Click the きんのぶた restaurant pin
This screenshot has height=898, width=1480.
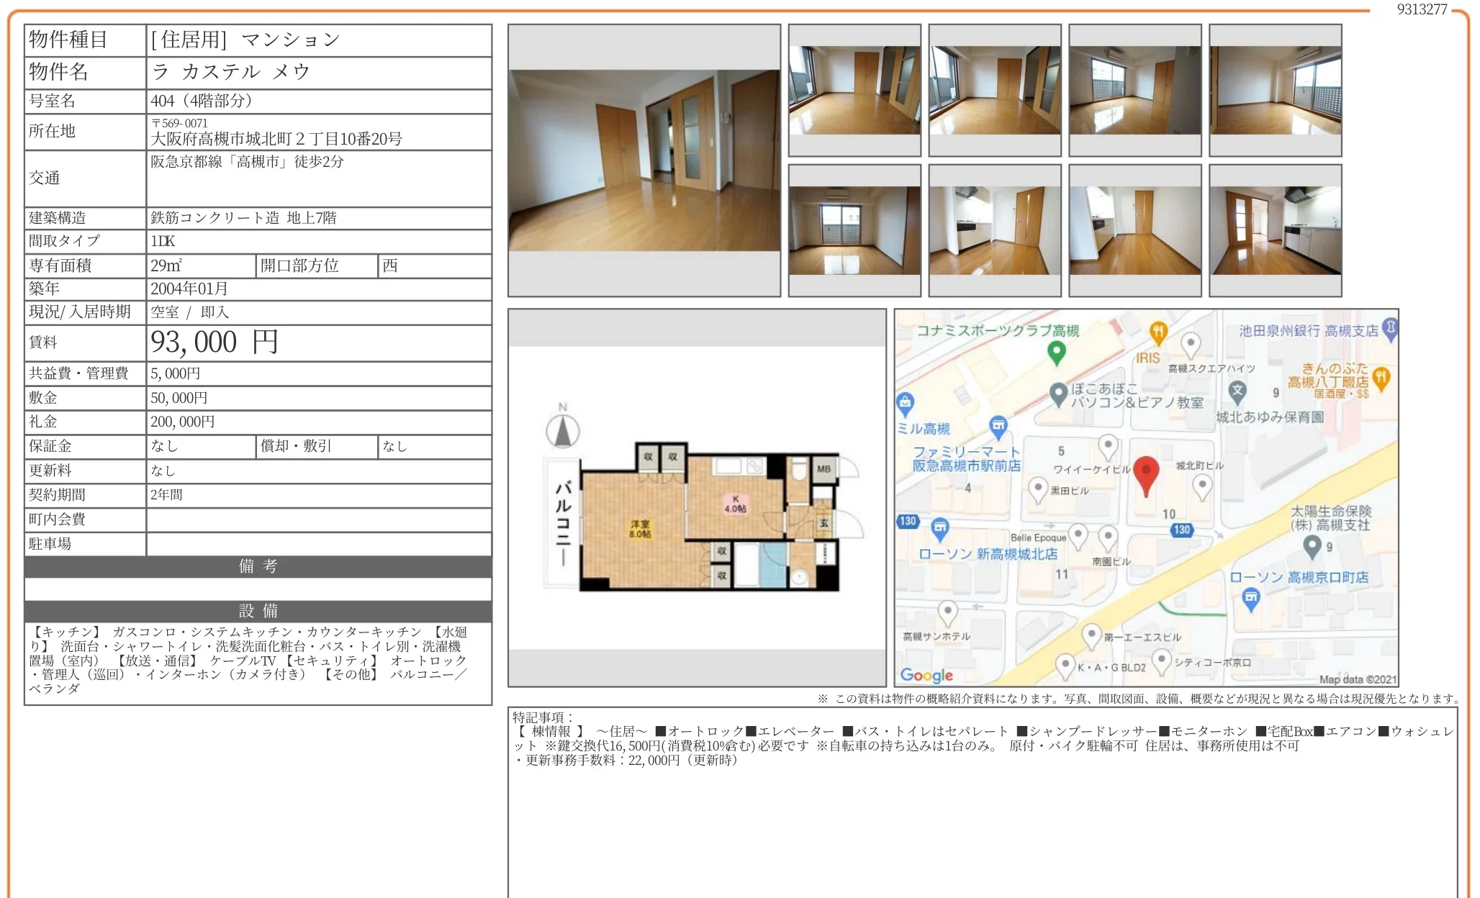pos(1381,377)
